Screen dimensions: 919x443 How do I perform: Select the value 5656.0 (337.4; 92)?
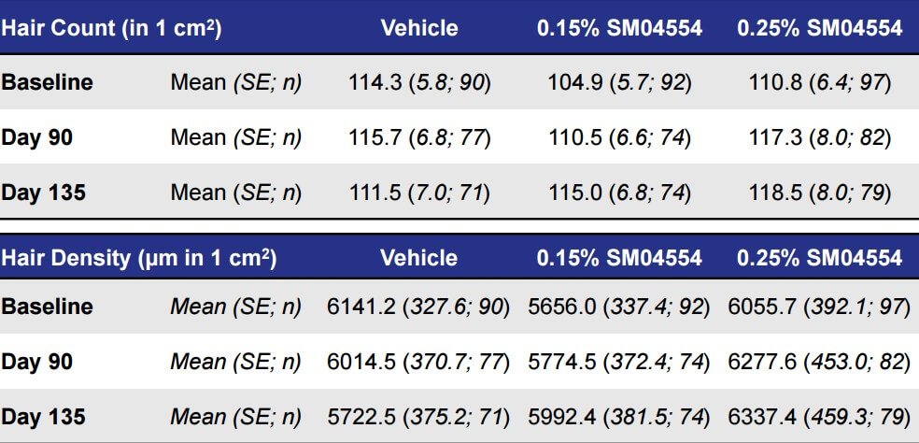click(619, 307)
